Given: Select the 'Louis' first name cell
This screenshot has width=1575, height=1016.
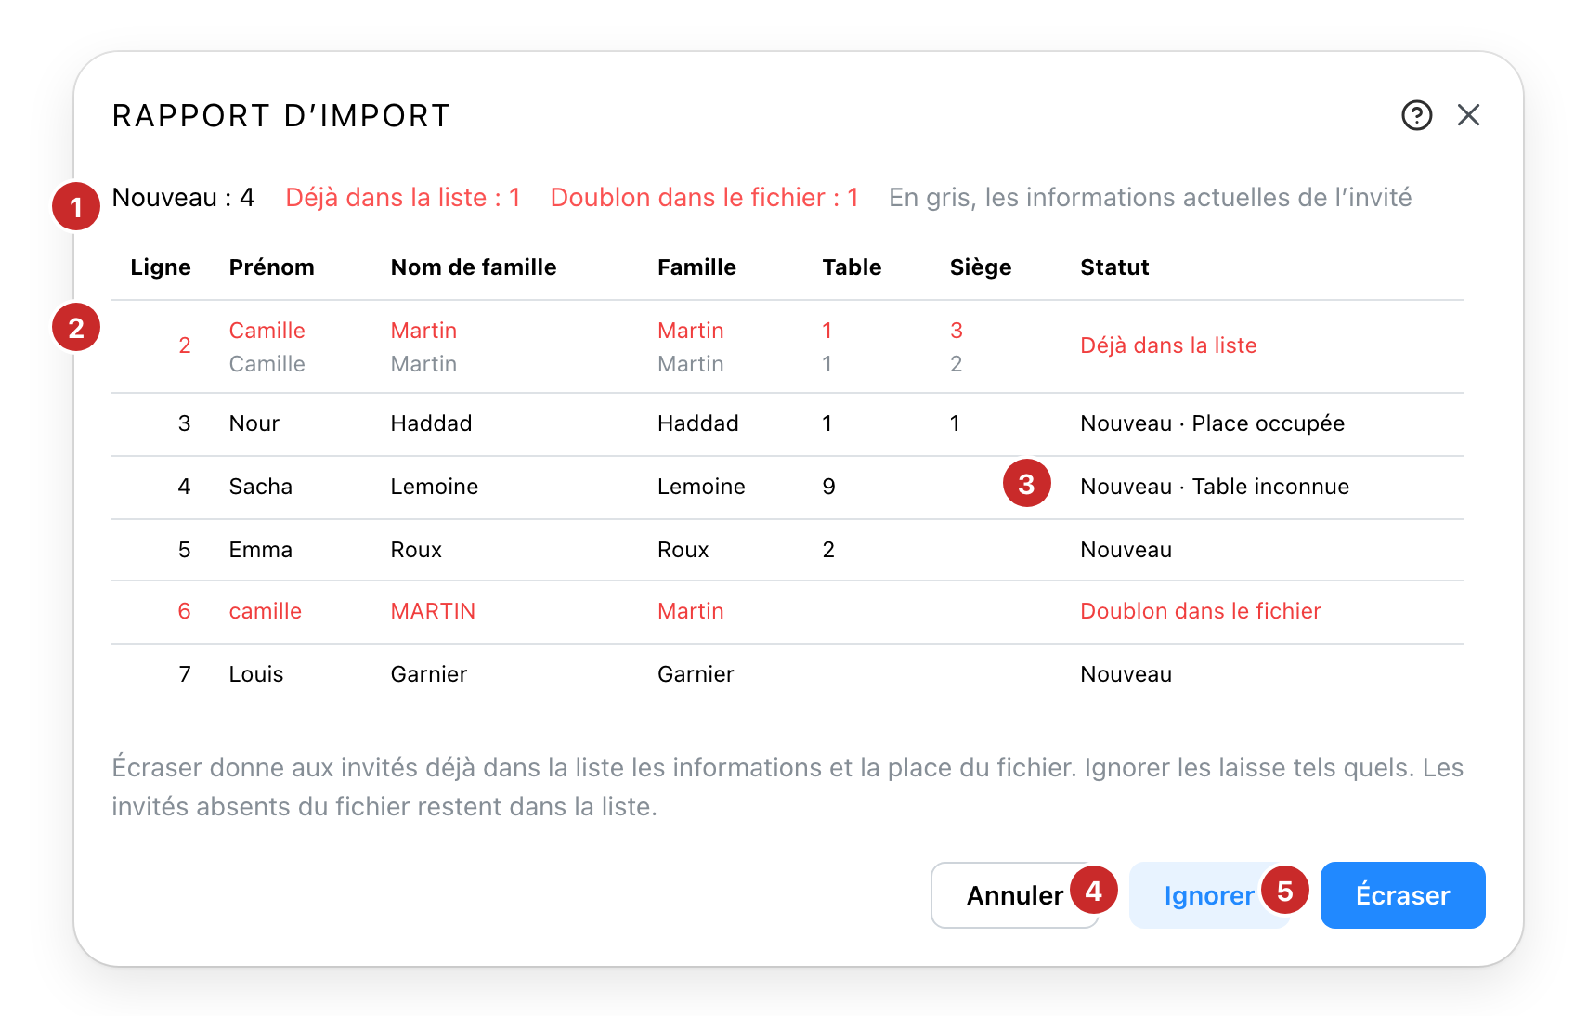Looking at the screenshot, I should [255, 674].
